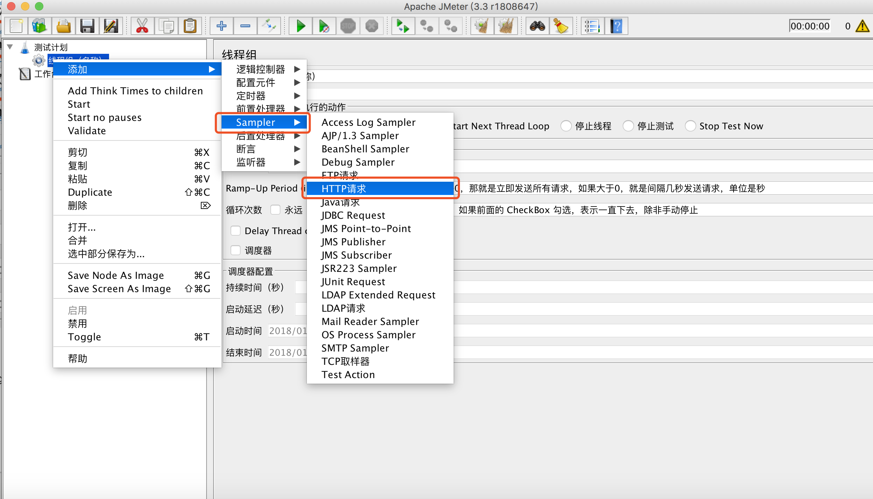This screenshot has height=499, width=873.
Task: Click the Start no pauses toolbar icon
Action: [x=324, y=26]
